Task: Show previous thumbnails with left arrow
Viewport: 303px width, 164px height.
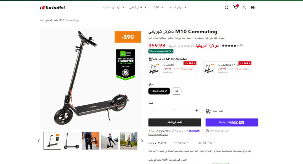Action: tap(39, 141)
